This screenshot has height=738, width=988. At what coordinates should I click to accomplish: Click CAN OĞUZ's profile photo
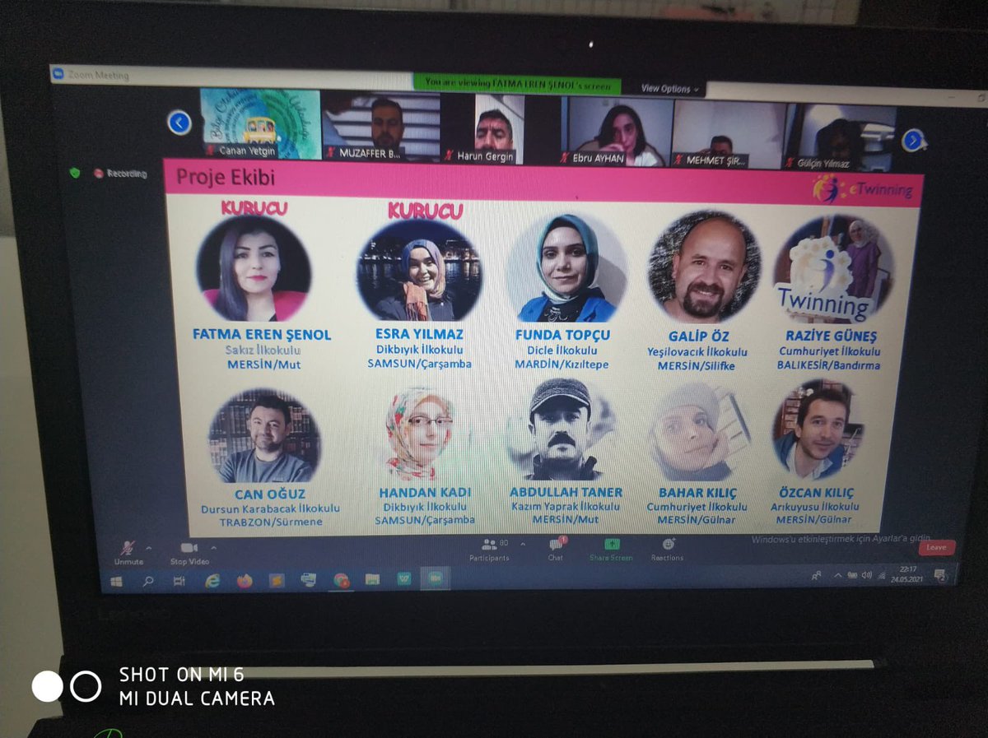click(265, 437)
